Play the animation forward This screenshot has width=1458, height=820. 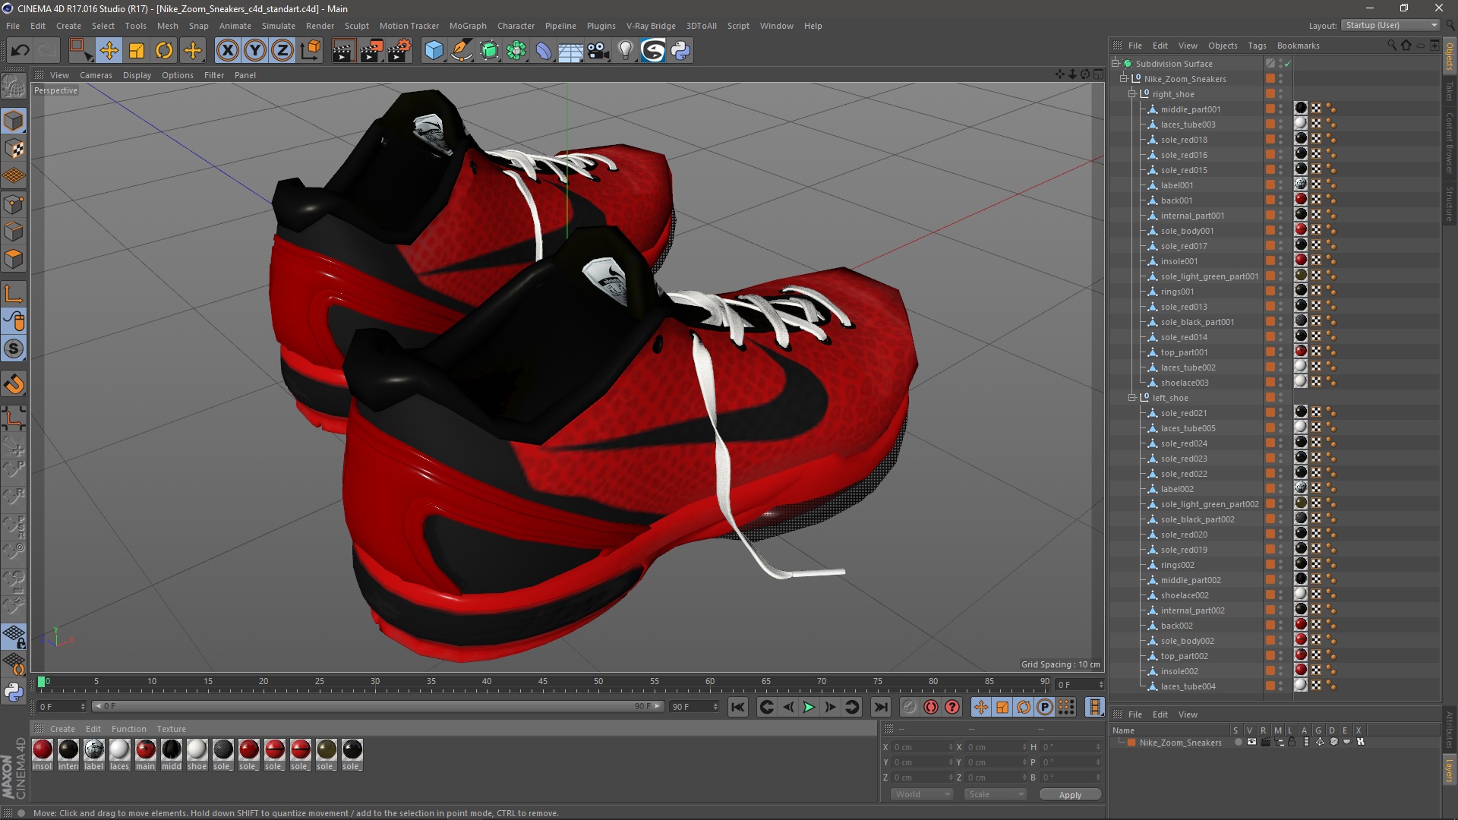tap(809, 707)
